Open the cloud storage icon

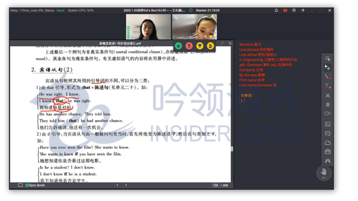coord(327,143)
